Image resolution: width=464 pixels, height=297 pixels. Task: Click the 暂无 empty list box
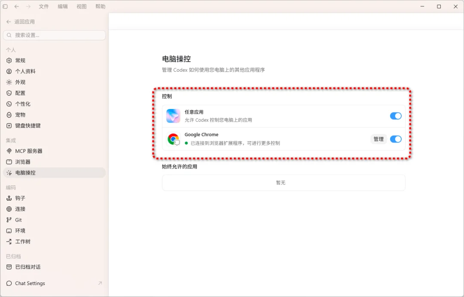(x=284, y=183)
